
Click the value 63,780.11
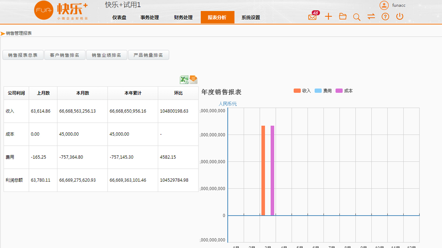pyautogui.click(x=40, y=180)
